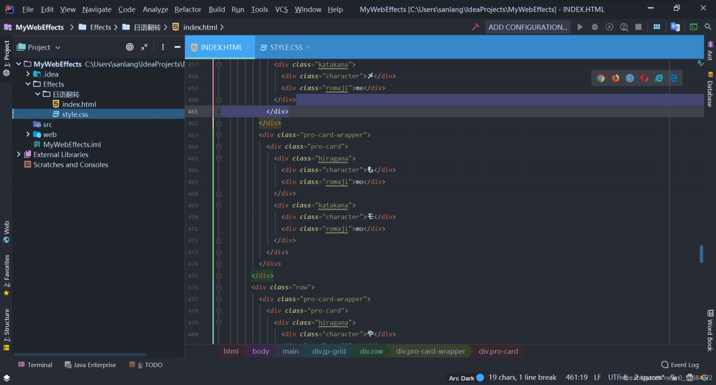Toggle the Database side panel

click(710, 89)
